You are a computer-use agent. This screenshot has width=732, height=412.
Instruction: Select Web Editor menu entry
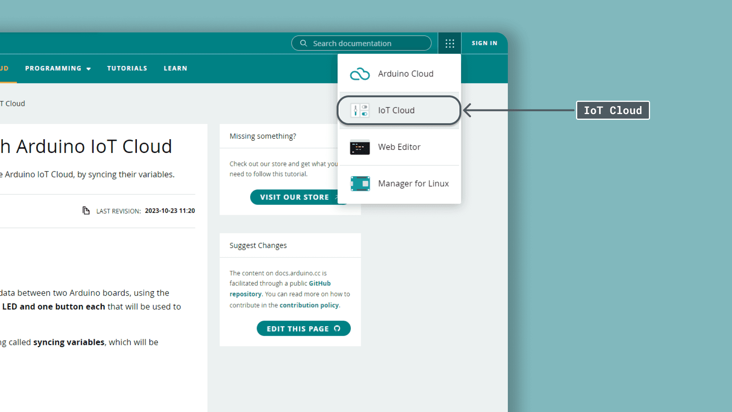[399, 147]
